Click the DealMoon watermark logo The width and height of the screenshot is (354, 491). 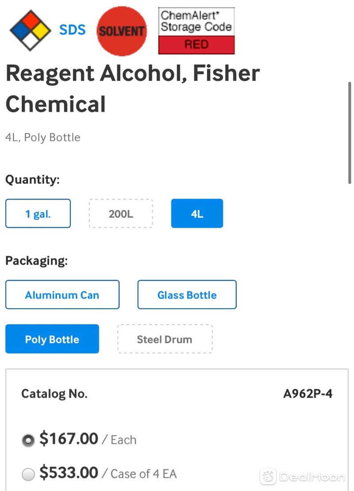(303, 476)
